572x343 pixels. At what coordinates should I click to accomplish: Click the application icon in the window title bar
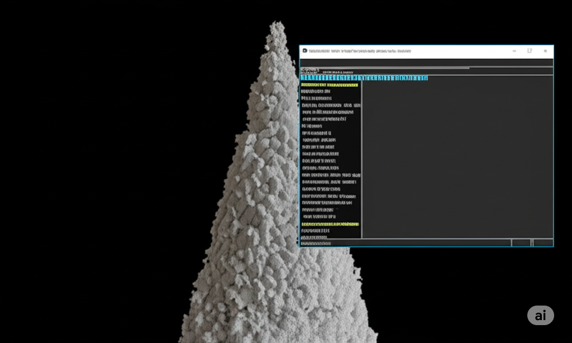coord(305,51)
